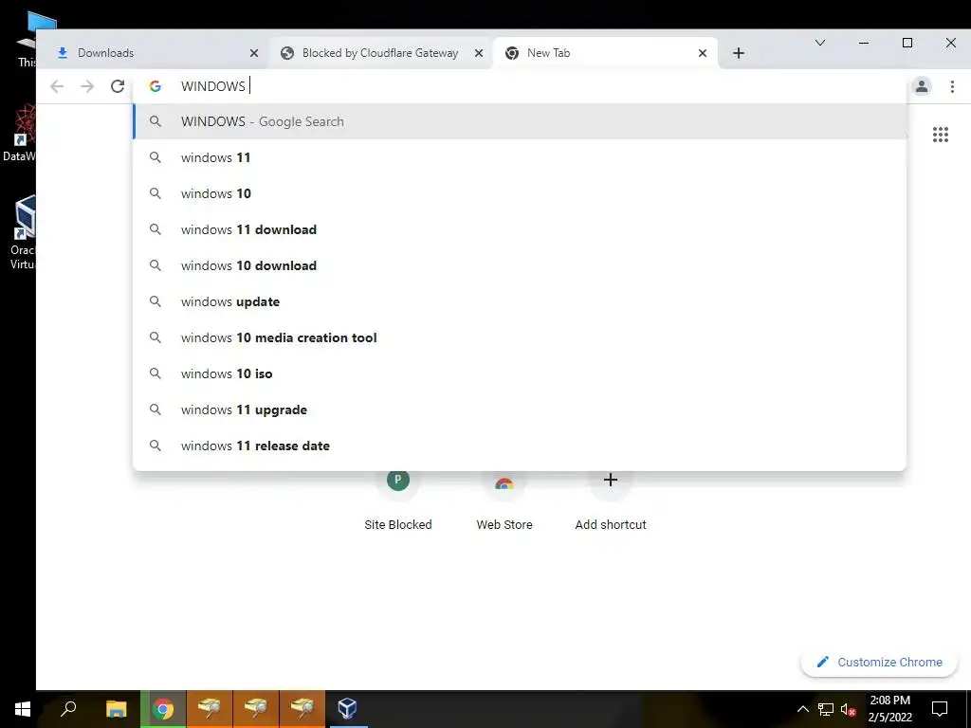971x728 pixels.
Task: Pick the windows 10 download suggestion
Action: (x=520, y=265)
